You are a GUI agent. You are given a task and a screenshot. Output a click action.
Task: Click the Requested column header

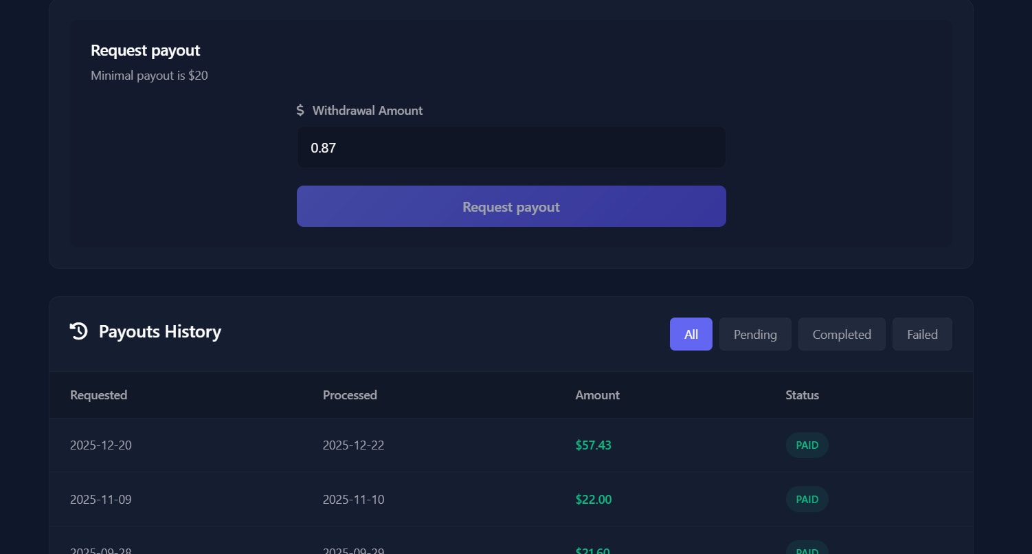click(x=98, y=395)
